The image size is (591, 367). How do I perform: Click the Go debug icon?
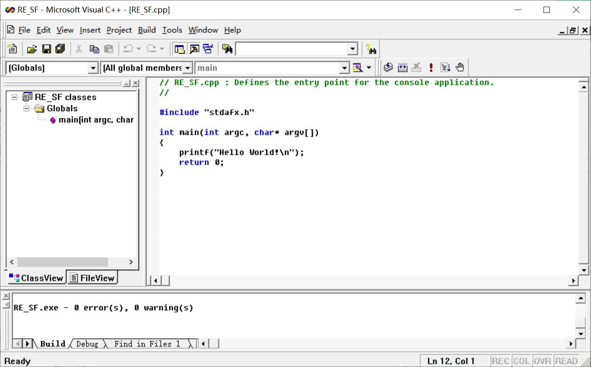445,67
